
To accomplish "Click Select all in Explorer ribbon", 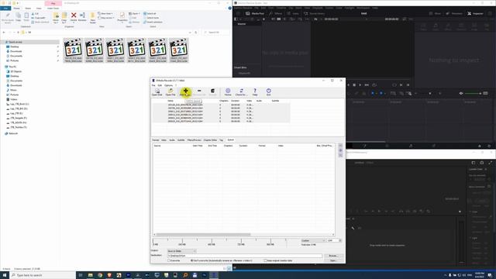I will (150, 14).
